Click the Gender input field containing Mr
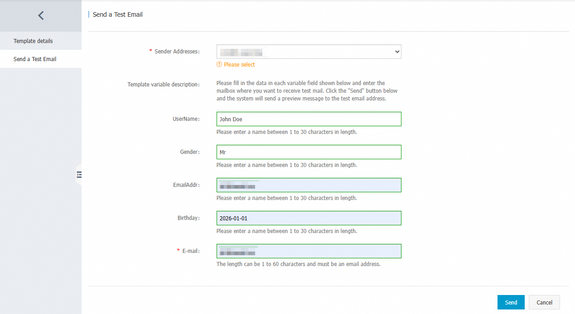This screenshot has height=314, width=575. click(309, 152)
